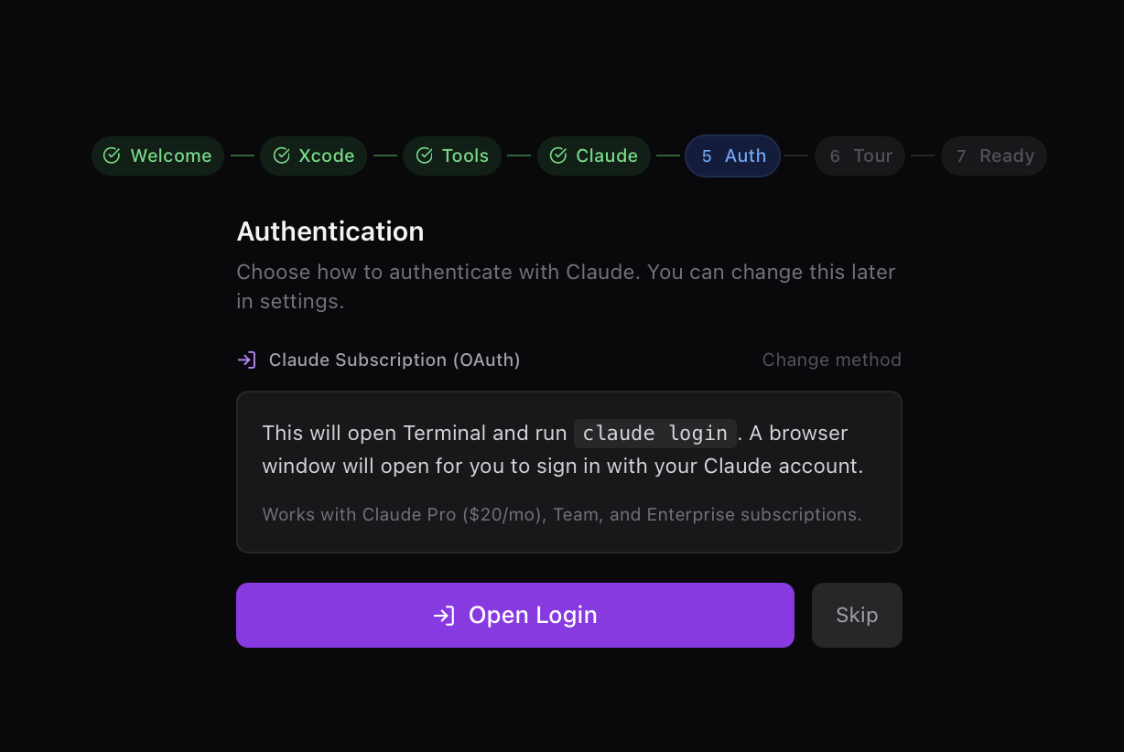Switch to the Auth step
The width and height of the screenshot is (1124, 752).
pos(732,156)
